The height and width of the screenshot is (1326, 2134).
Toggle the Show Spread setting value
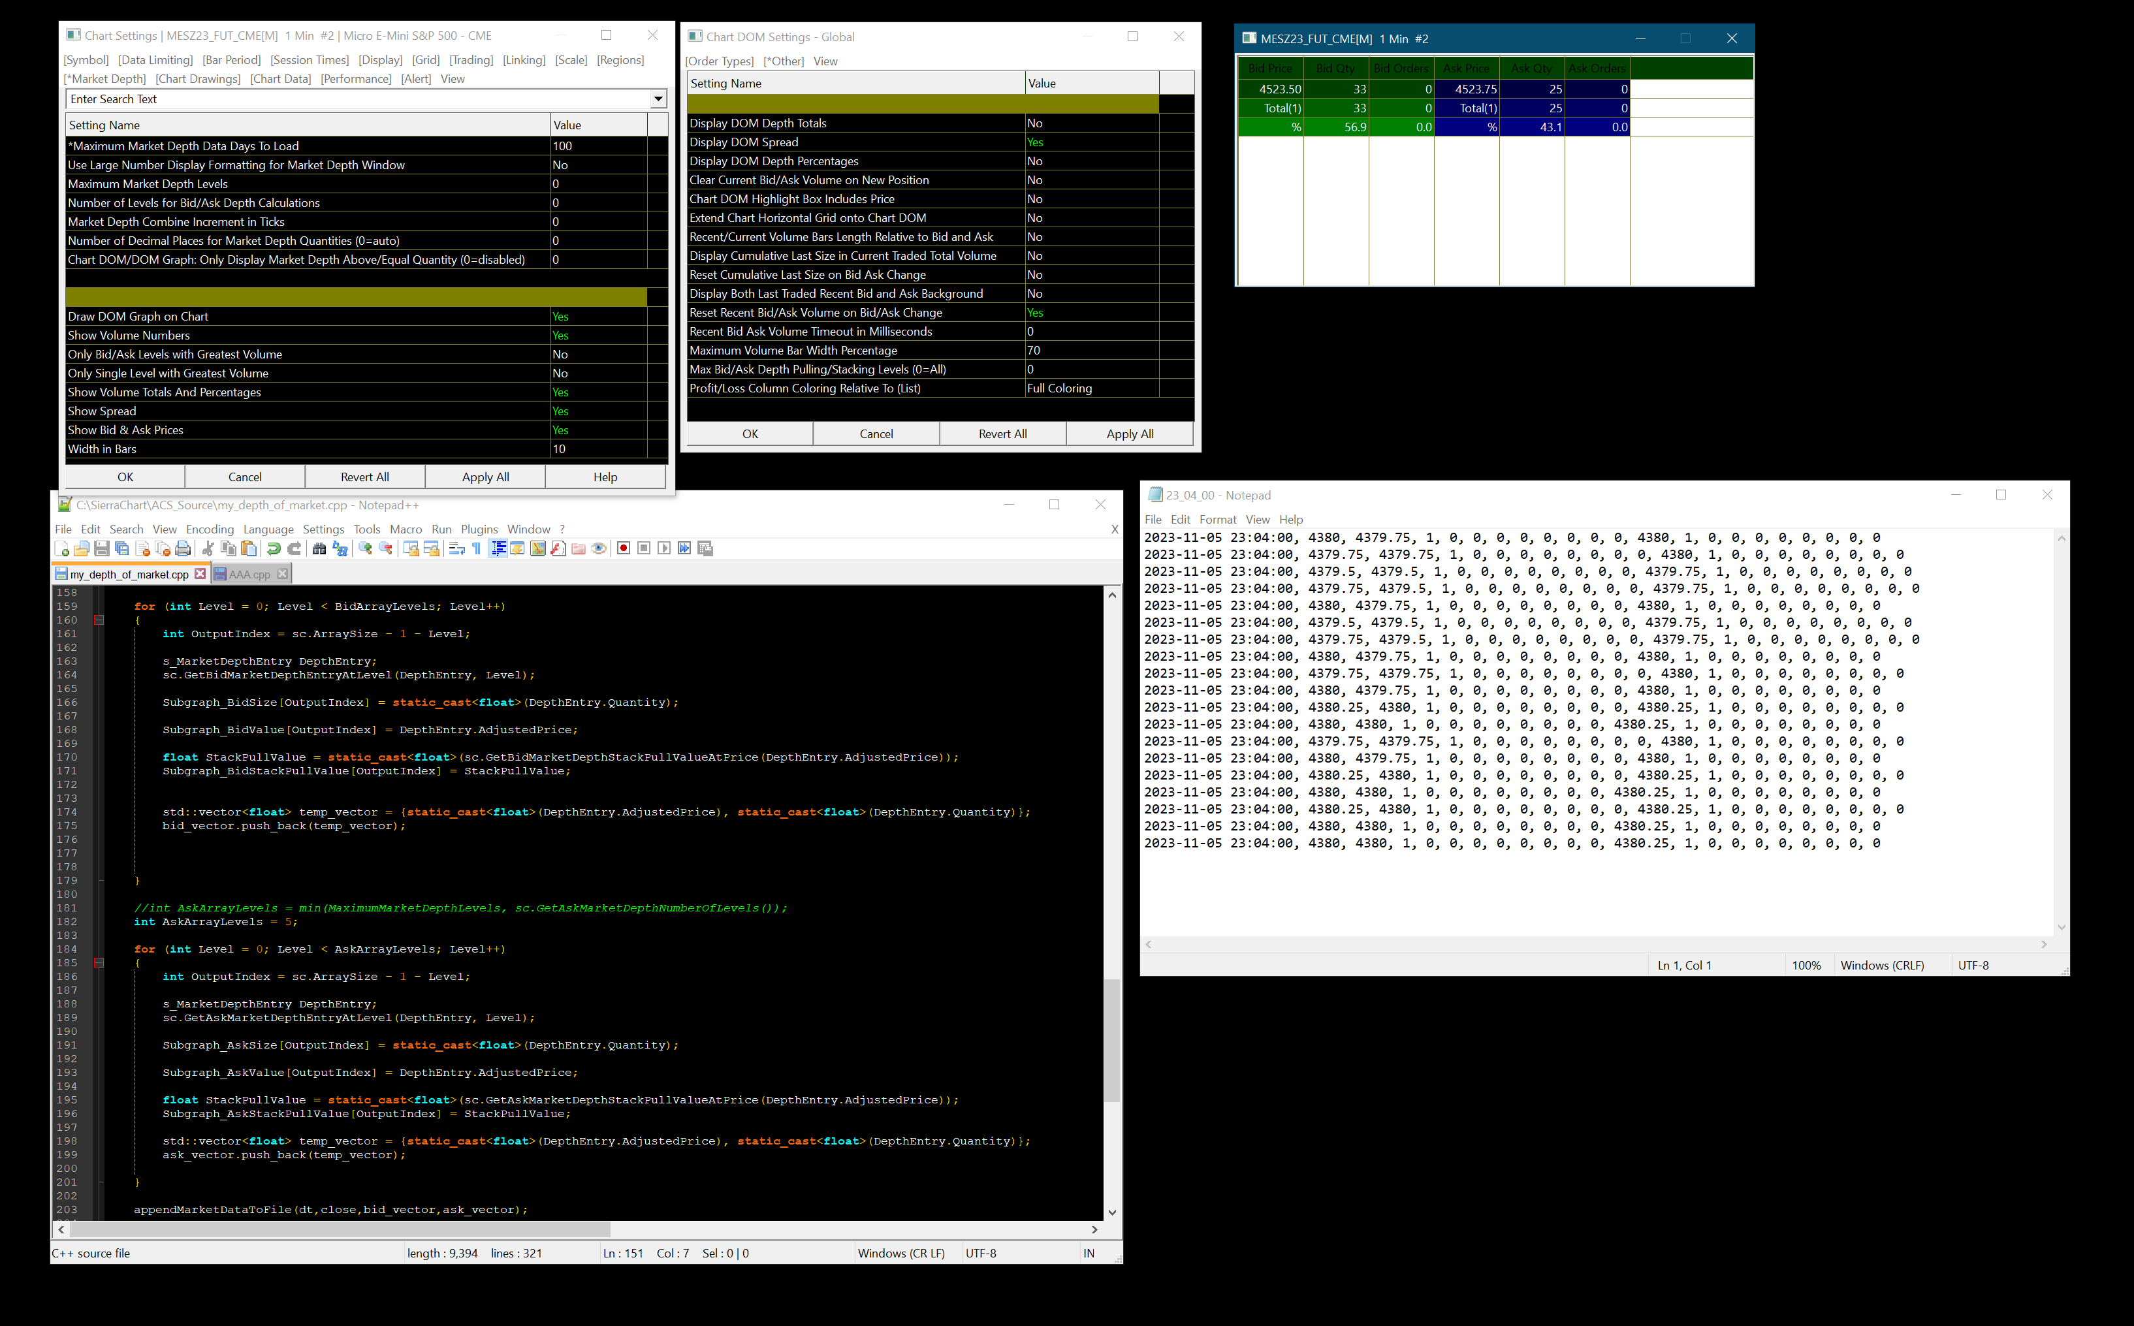click(597, 411)
